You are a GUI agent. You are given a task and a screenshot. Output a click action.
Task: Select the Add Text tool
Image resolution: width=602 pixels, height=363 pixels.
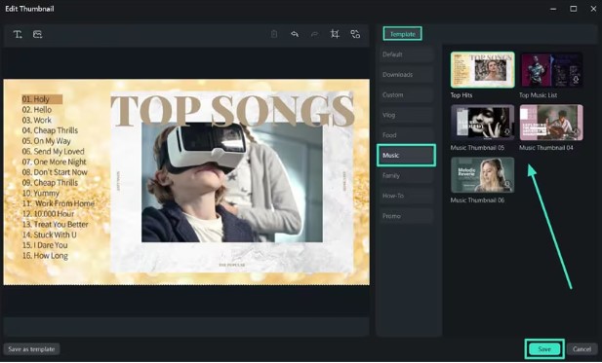pos(18,34)
